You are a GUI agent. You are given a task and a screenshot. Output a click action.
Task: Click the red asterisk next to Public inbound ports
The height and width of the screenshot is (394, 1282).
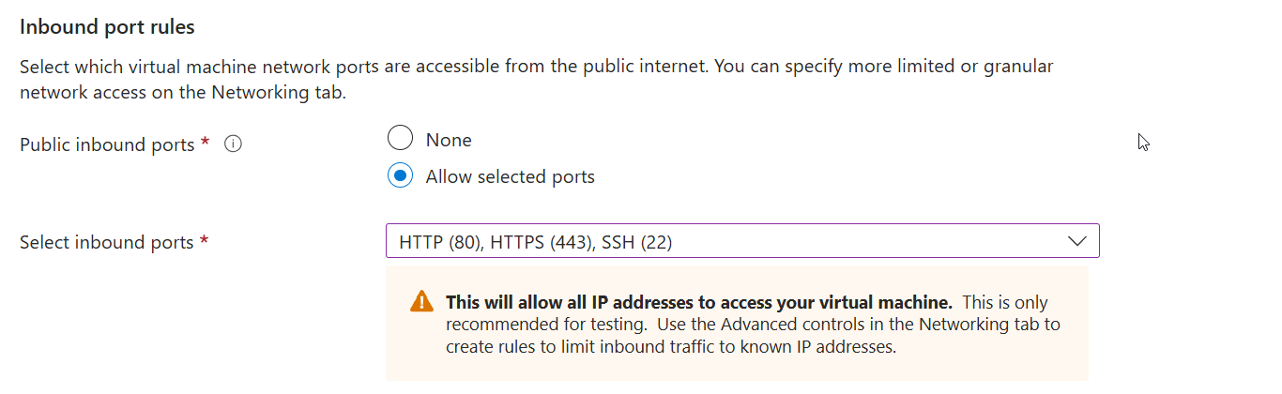(205, 144)
